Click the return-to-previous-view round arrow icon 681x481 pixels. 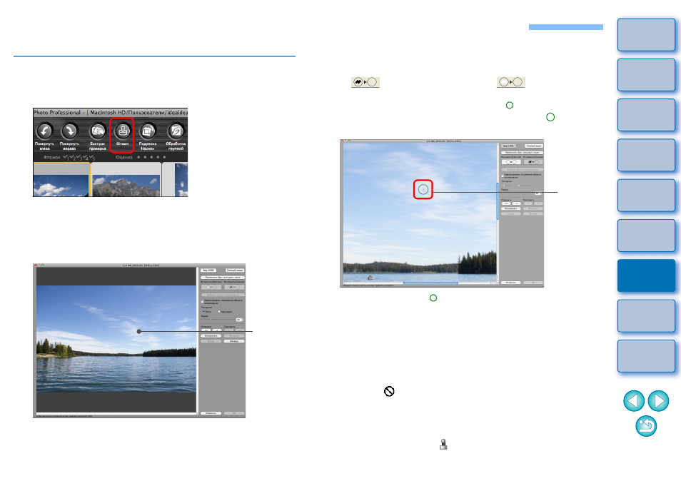point(646,426)
